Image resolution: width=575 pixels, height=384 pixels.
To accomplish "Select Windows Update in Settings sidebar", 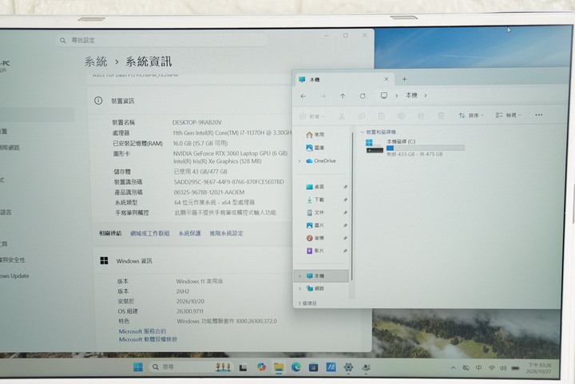I will 14,276.
